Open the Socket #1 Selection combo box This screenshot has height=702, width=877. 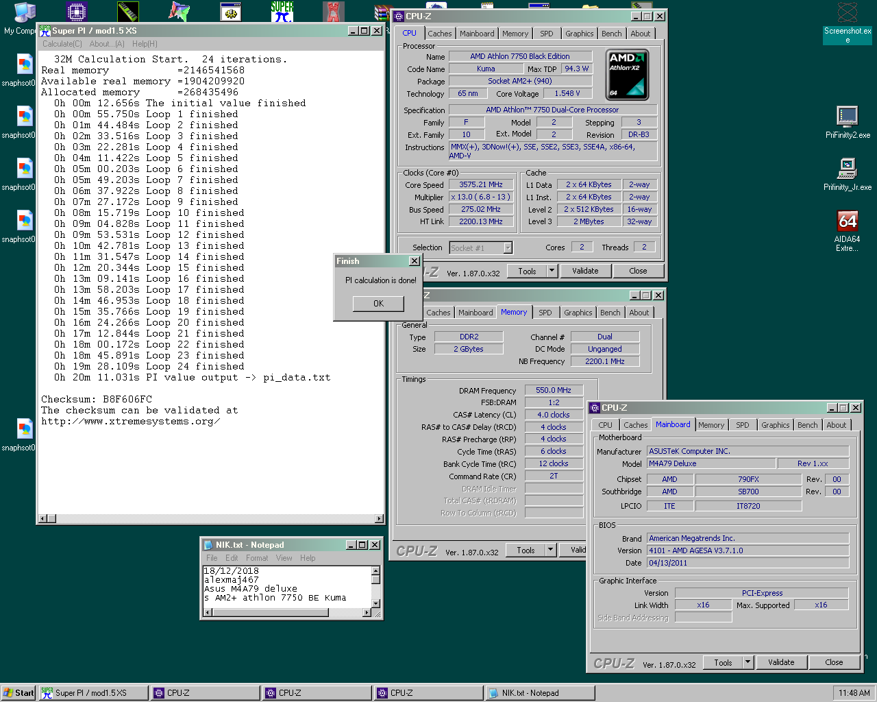tap(481, 248)
